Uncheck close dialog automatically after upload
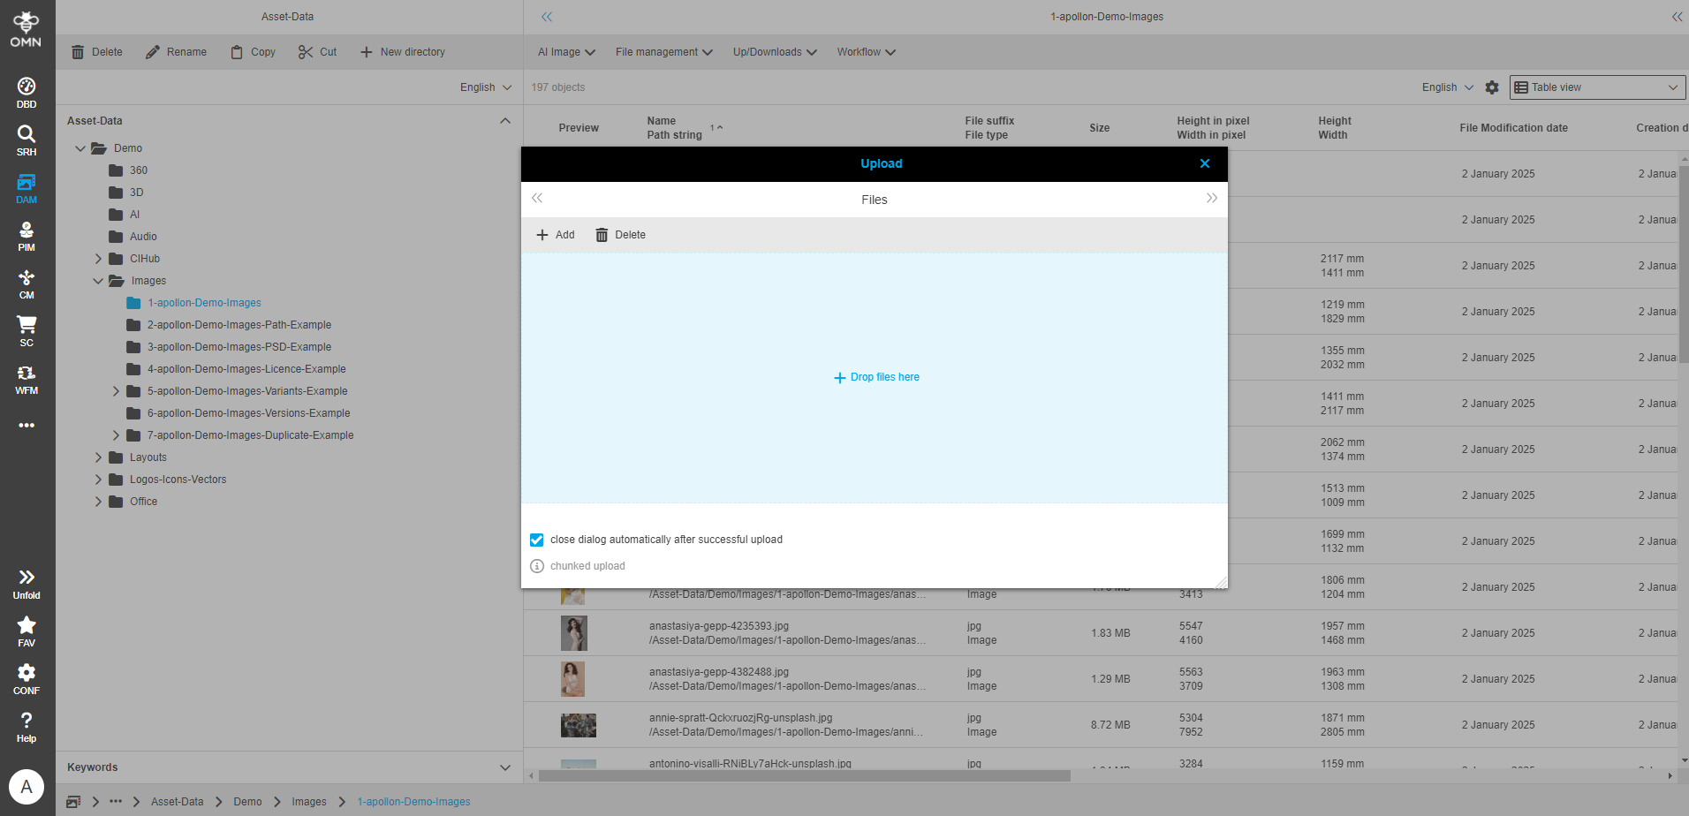 pos(536,540)
